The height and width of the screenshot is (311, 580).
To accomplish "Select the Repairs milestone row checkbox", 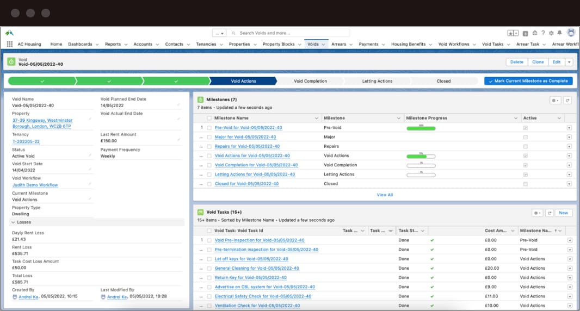I will (x=209, y=146).
